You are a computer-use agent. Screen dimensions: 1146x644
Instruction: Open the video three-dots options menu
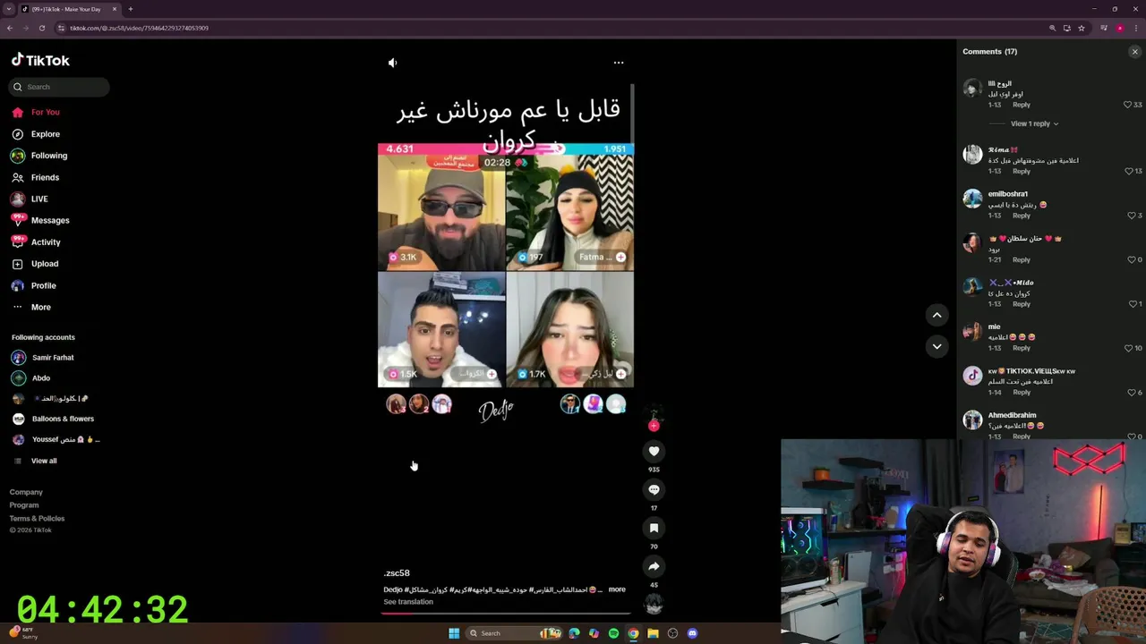619,63
